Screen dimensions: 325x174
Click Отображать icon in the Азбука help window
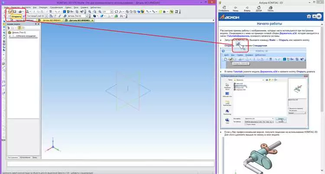pos(224,9)
